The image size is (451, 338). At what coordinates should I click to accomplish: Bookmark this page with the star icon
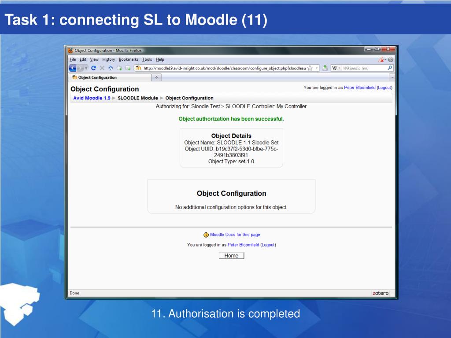point(310,68)
